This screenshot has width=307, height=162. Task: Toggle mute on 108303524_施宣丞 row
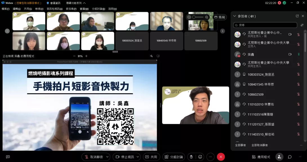[x=298, y=74]
